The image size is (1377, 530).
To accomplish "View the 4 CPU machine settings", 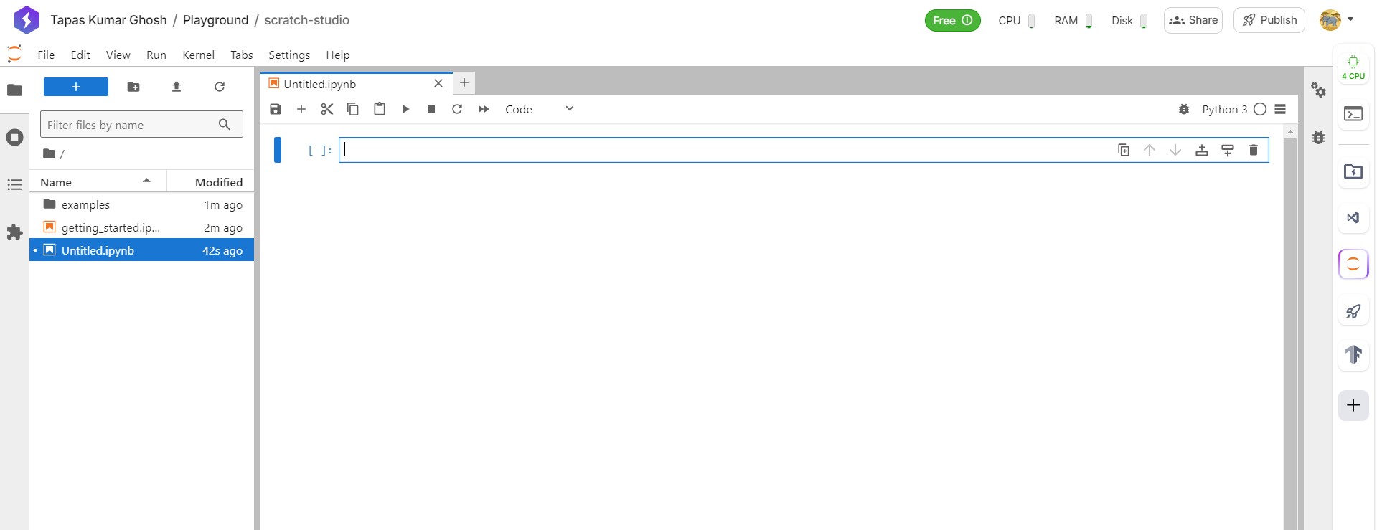I will pyautogui.click(x=1353, y=67).
